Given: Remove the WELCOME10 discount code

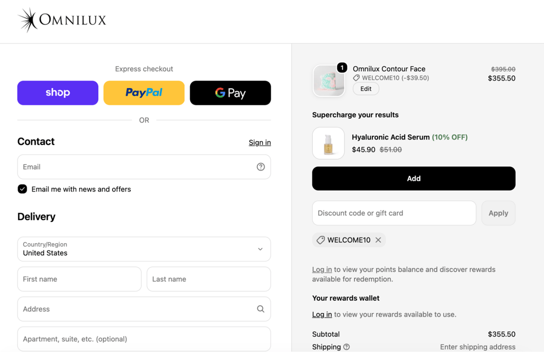Looking at the screenshot, I should point(378,240).
